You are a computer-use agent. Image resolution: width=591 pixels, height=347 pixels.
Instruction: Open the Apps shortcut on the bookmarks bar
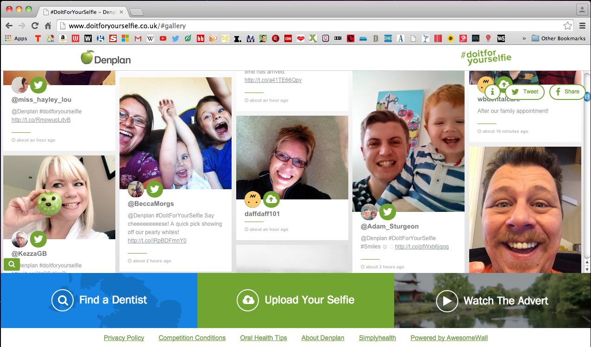point(16,38)
